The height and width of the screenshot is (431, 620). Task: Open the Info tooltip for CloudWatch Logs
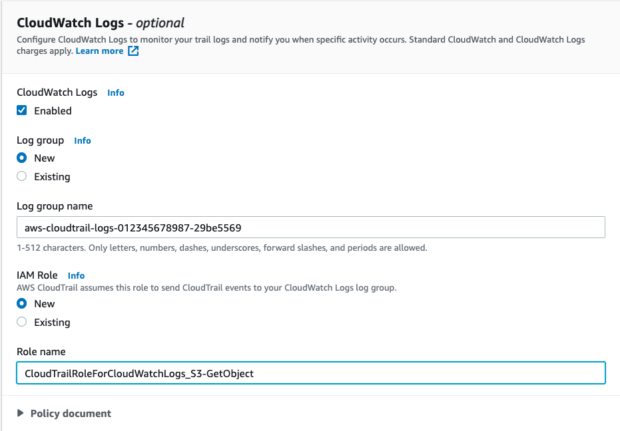pos(115,92)
